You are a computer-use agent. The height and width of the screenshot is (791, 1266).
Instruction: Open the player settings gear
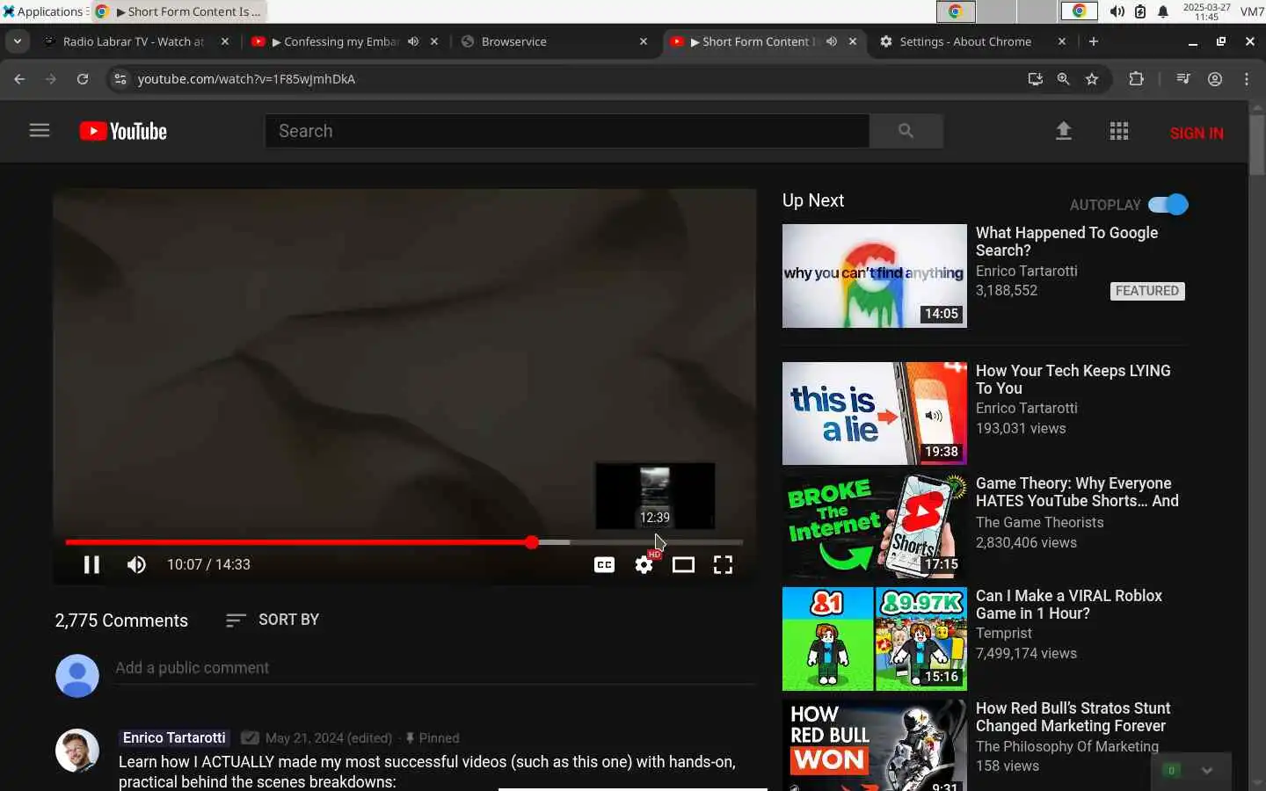(644, 564)
